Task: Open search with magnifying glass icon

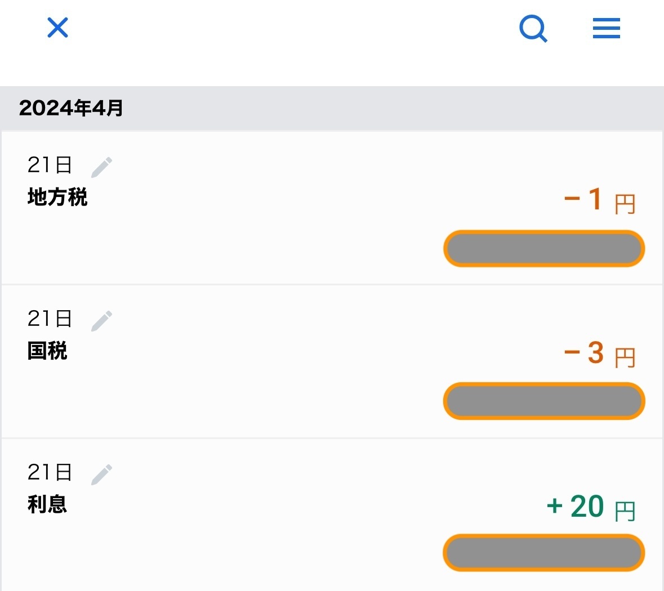Action: (x=533, y=28)
